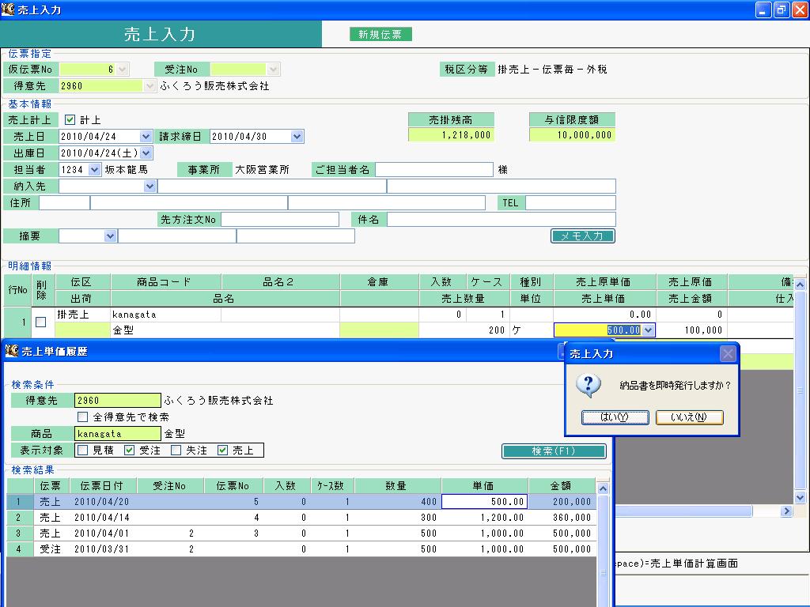The width and height of the screenshot is (810, 607).
Task: Close the 納品書 confirmation dialog
Action: (728, 353)
